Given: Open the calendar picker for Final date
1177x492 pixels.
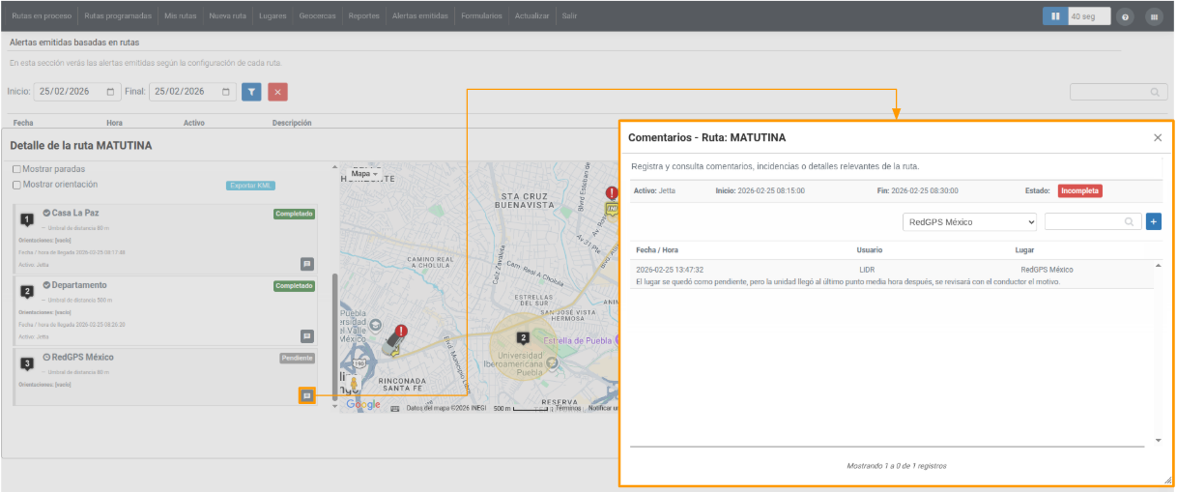Looking at the screenshot, I should (225, 92).
